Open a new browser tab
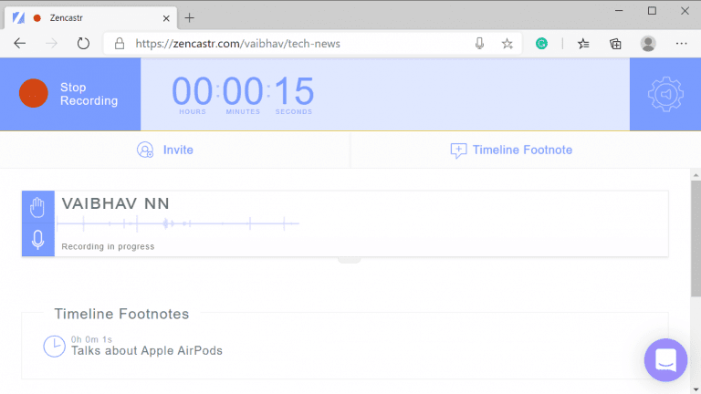701x394 pixels. [190, 18]
